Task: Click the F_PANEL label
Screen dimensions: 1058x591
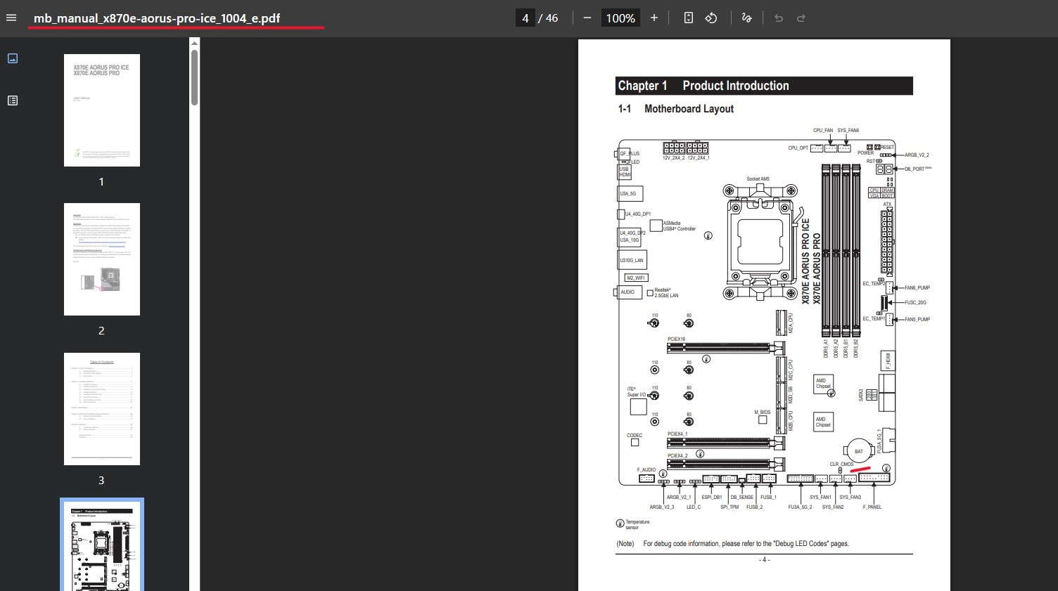Action: coord(872,507)
